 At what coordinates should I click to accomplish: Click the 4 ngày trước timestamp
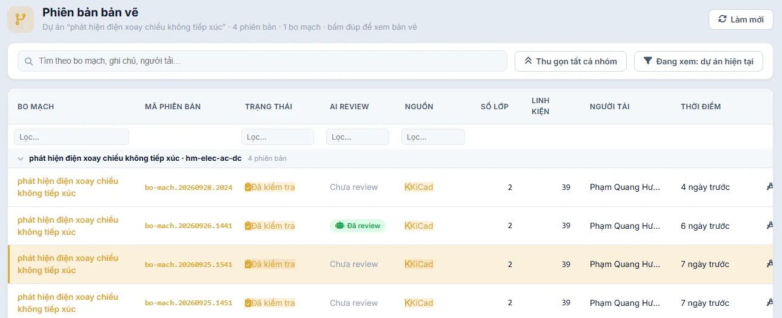tap(705, 187)
